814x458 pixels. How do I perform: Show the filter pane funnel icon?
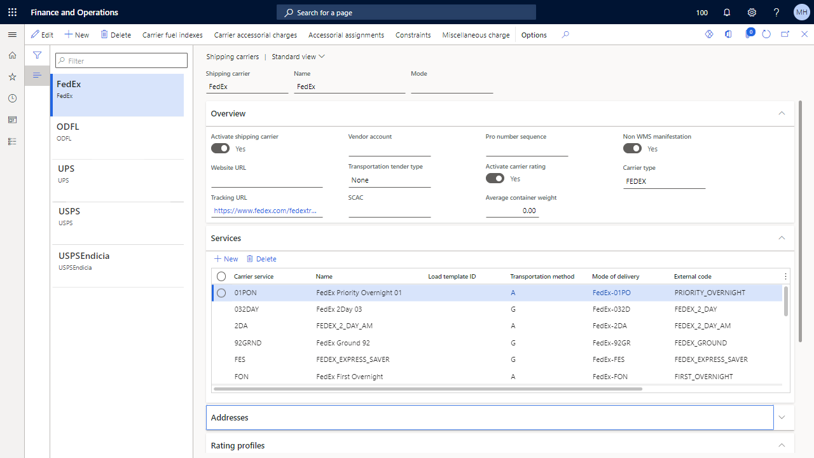coord(37,55)
